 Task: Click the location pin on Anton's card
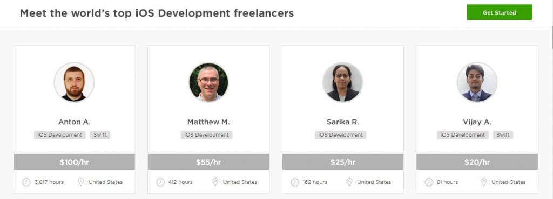pyautogui.click(x=81, y=182)
